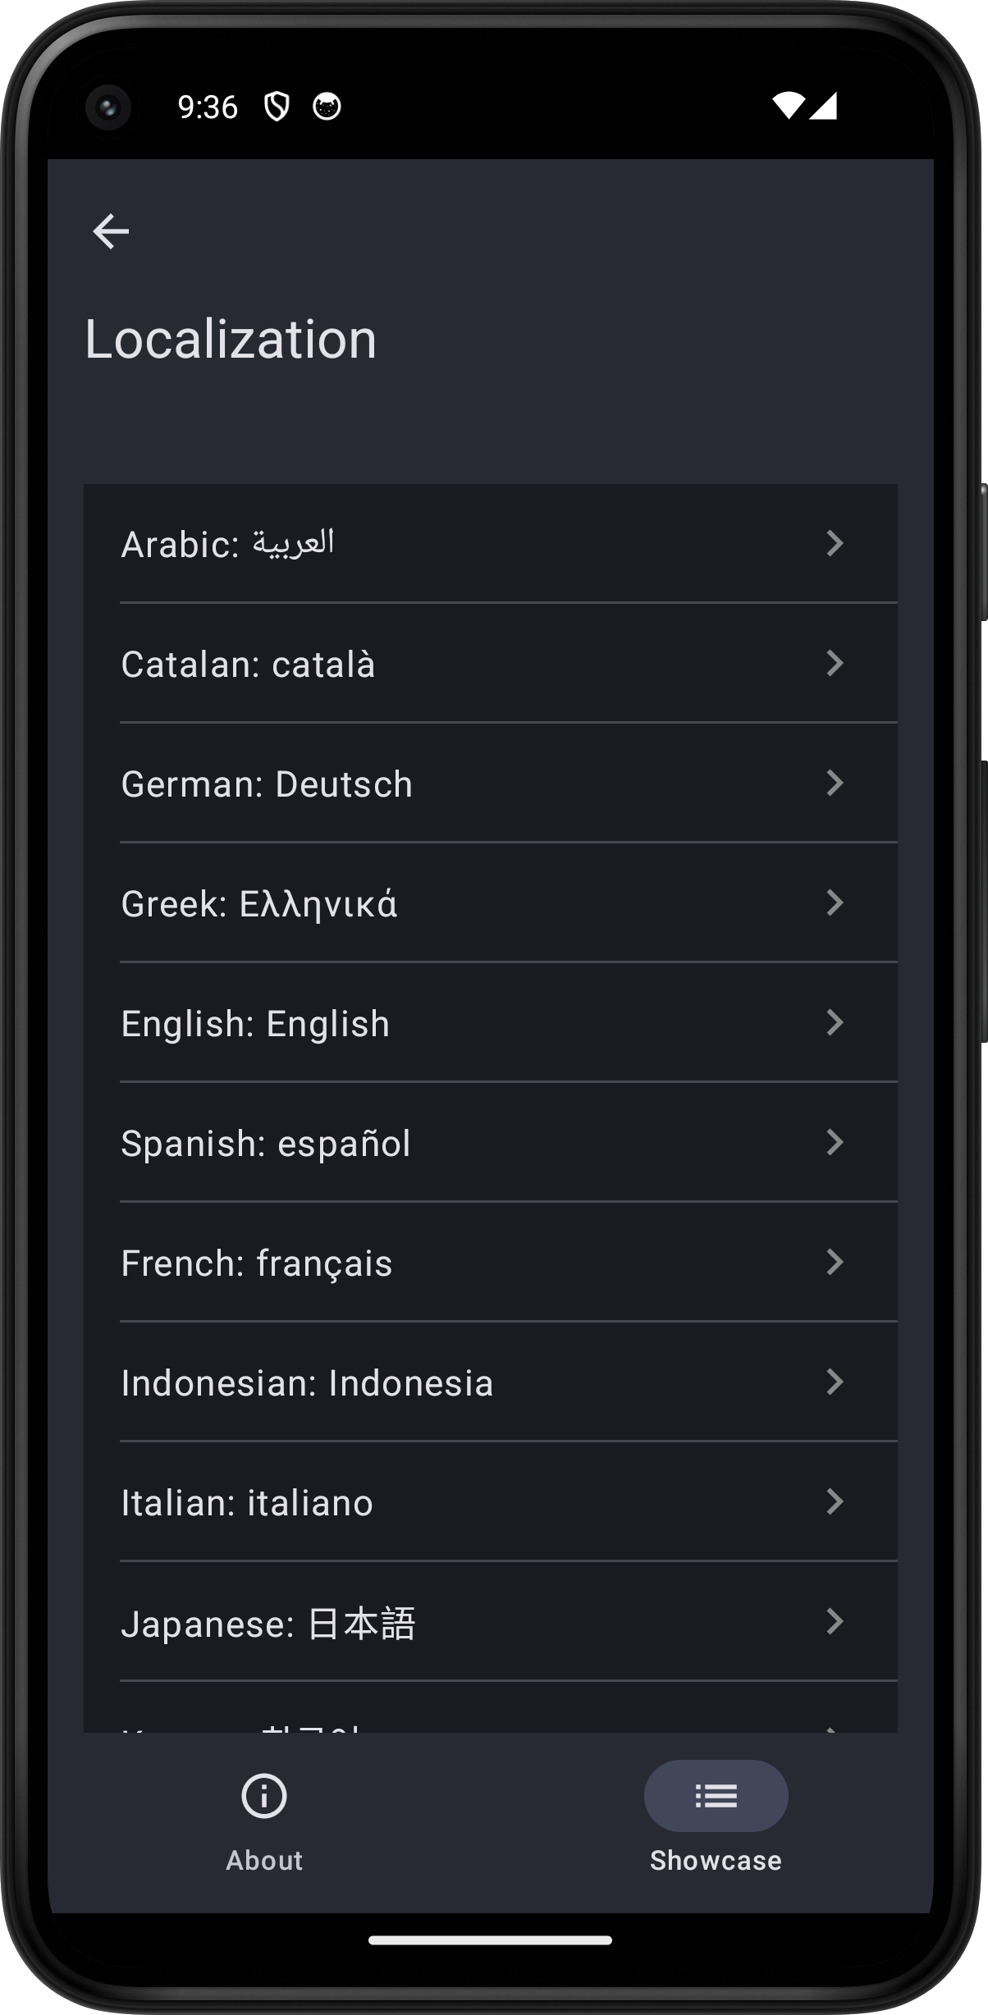Open the chevron on the Greek row

(836, 903)
